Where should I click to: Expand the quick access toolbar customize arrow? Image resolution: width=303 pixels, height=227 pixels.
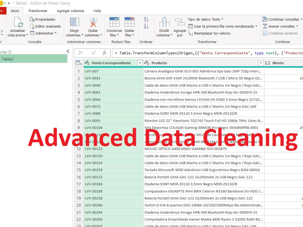(x=9, y=3)
